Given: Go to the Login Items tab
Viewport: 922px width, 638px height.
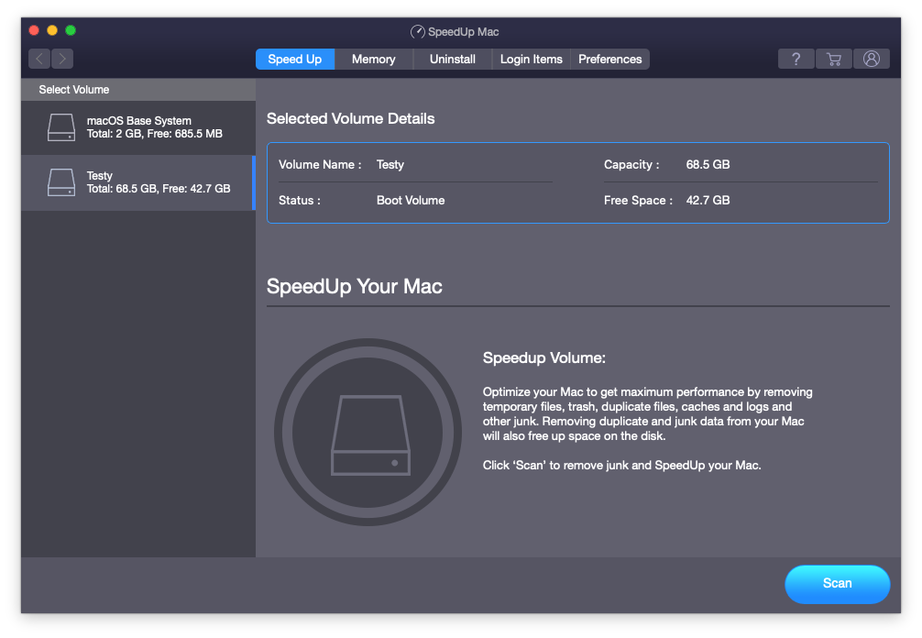Looking at the screenshot, I should coord(531,59).
